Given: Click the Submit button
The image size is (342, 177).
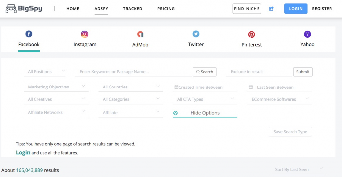Looking at the screenshot, I should pos(303,72).
